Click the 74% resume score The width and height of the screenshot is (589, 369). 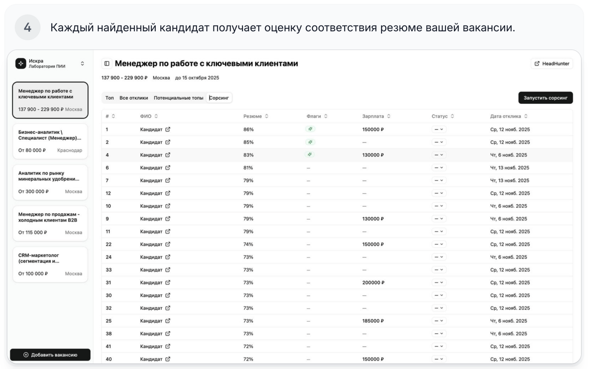tap(248, 244)
